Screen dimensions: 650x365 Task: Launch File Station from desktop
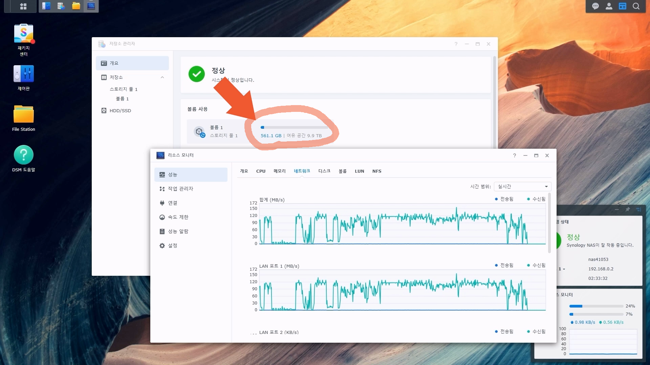(23, 115)
